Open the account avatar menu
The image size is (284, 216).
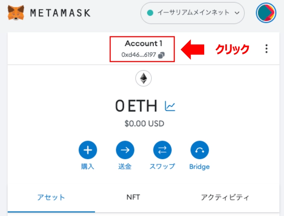[x=266, y=13]
